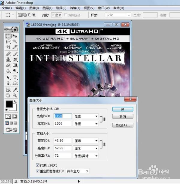Toggle the 消除锯齿 anti-alias checkbox
This screenshot has height=184, width=180.
click(66, 15)
